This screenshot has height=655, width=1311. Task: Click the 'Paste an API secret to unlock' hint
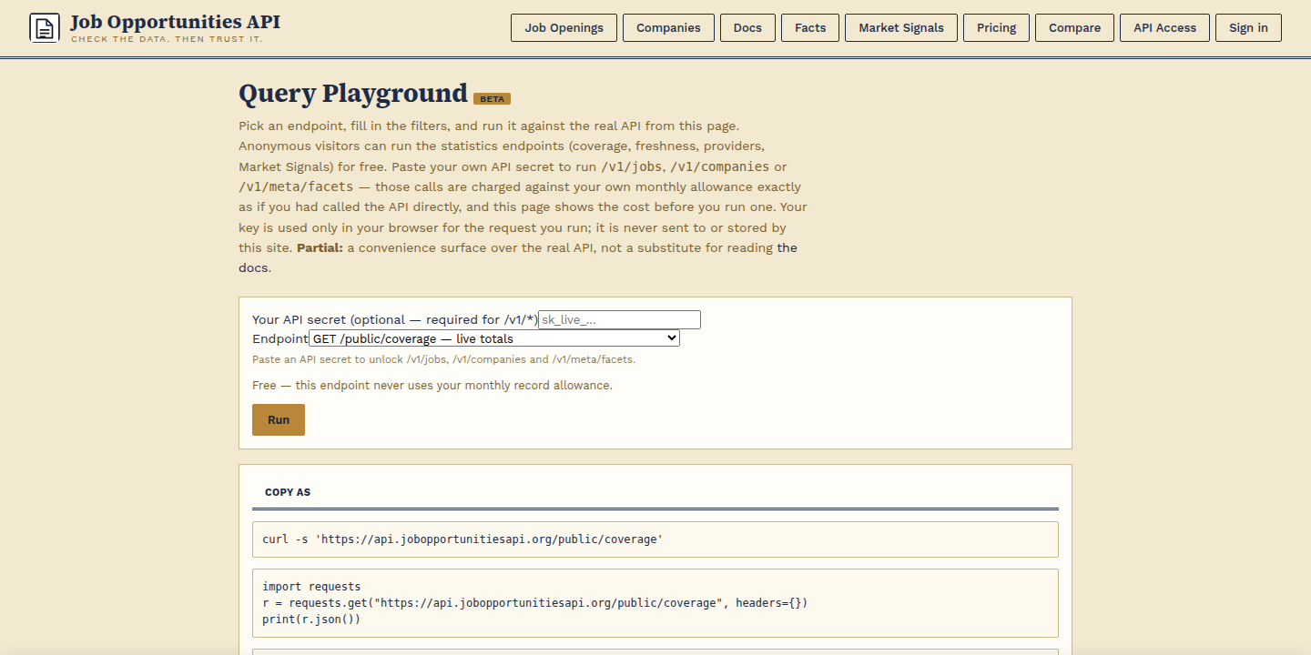[444, 359]
